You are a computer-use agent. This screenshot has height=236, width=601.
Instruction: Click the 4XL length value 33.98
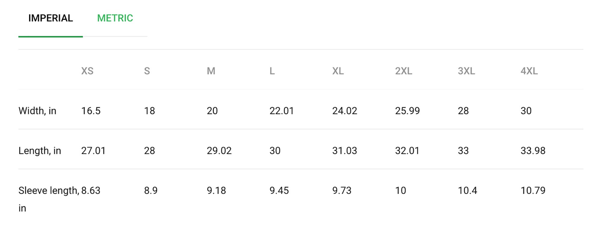point(533,151)
